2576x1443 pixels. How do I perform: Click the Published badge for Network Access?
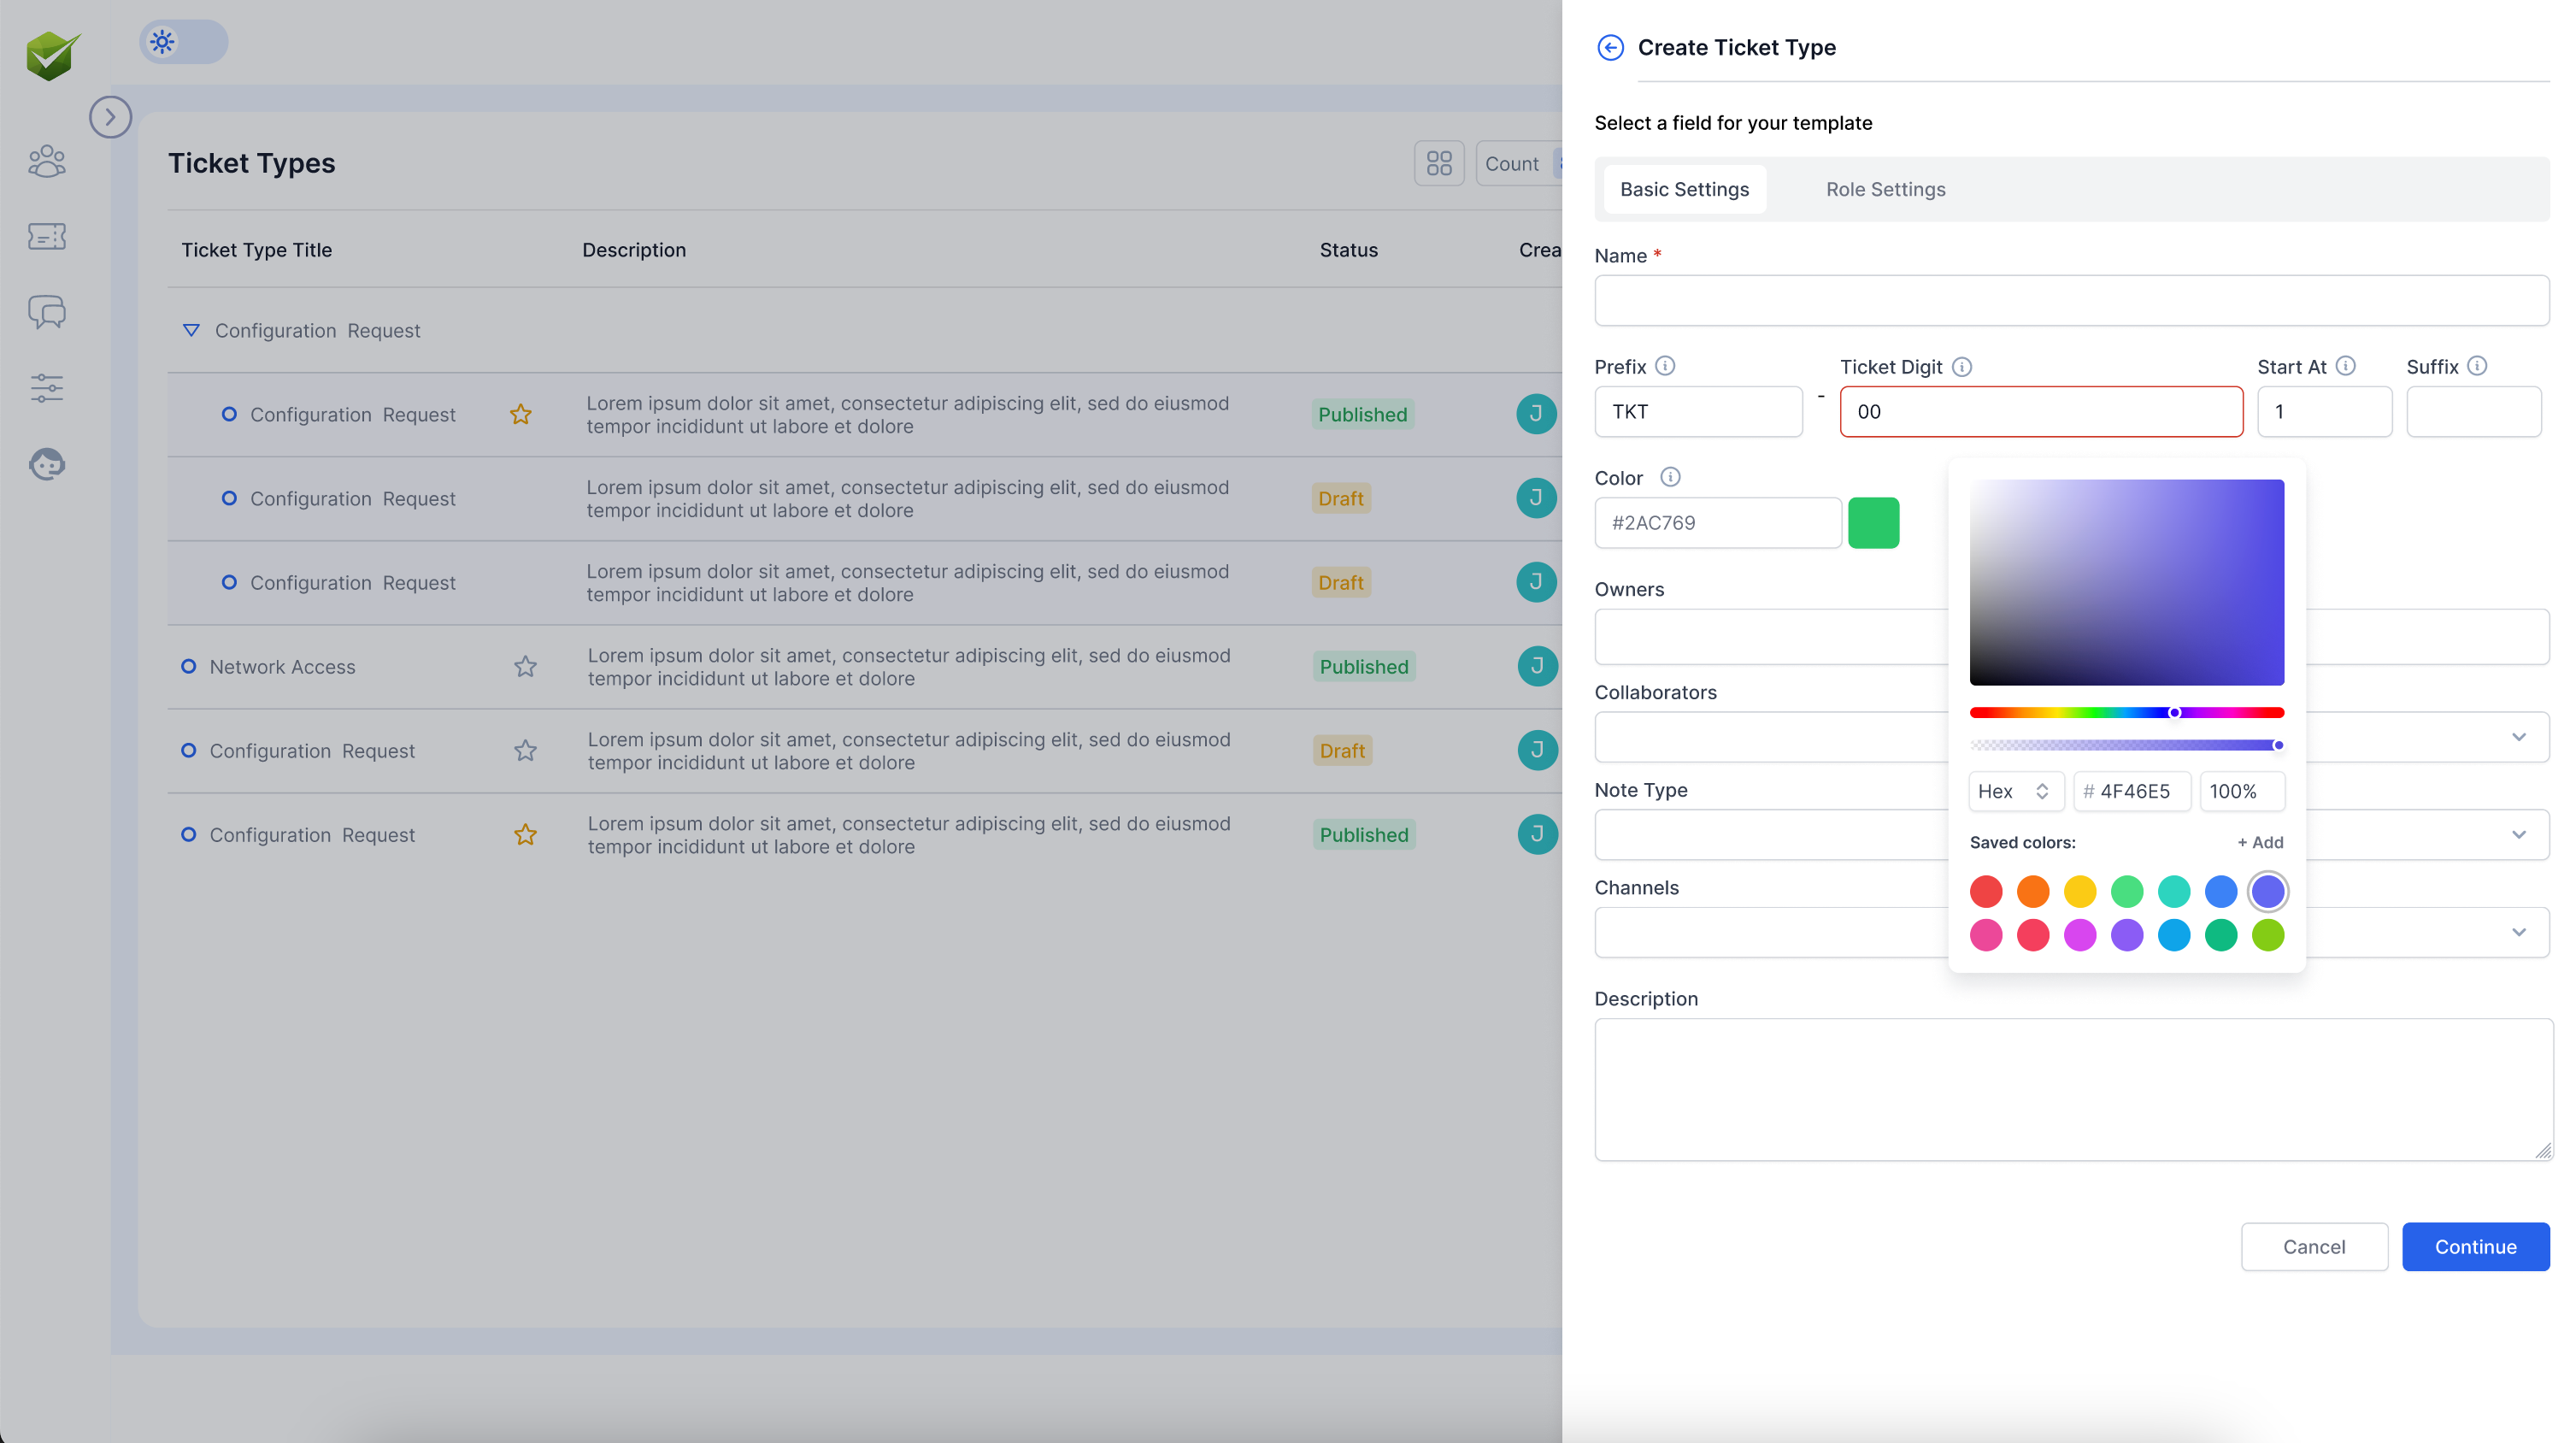[x=1364, y=667]
